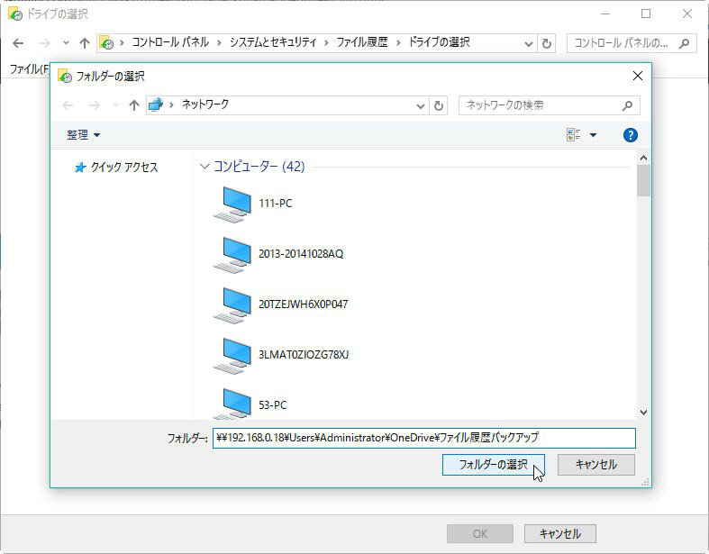Image resolution: width=709 pixels, height=554 pixels.
Task: Open the view options dropdown arrow
Action: (594, 135)
